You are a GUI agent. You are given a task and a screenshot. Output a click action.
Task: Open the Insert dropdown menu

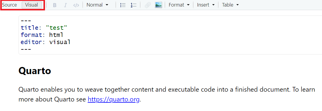(206, 5)
